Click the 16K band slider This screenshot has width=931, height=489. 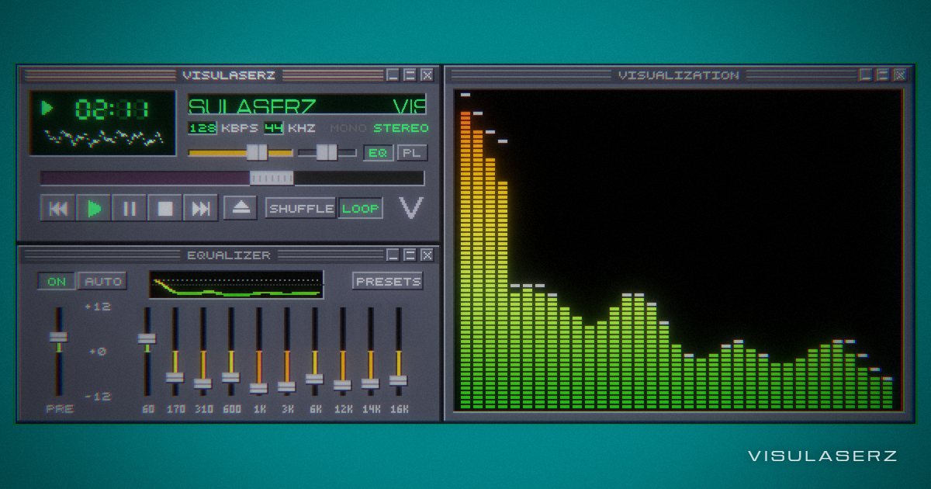[x=398, y=380]
